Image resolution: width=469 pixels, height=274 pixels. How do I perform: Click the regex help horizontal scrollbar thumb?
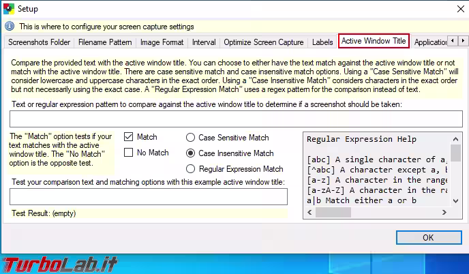pyautogui.click(x=333, y=213)
